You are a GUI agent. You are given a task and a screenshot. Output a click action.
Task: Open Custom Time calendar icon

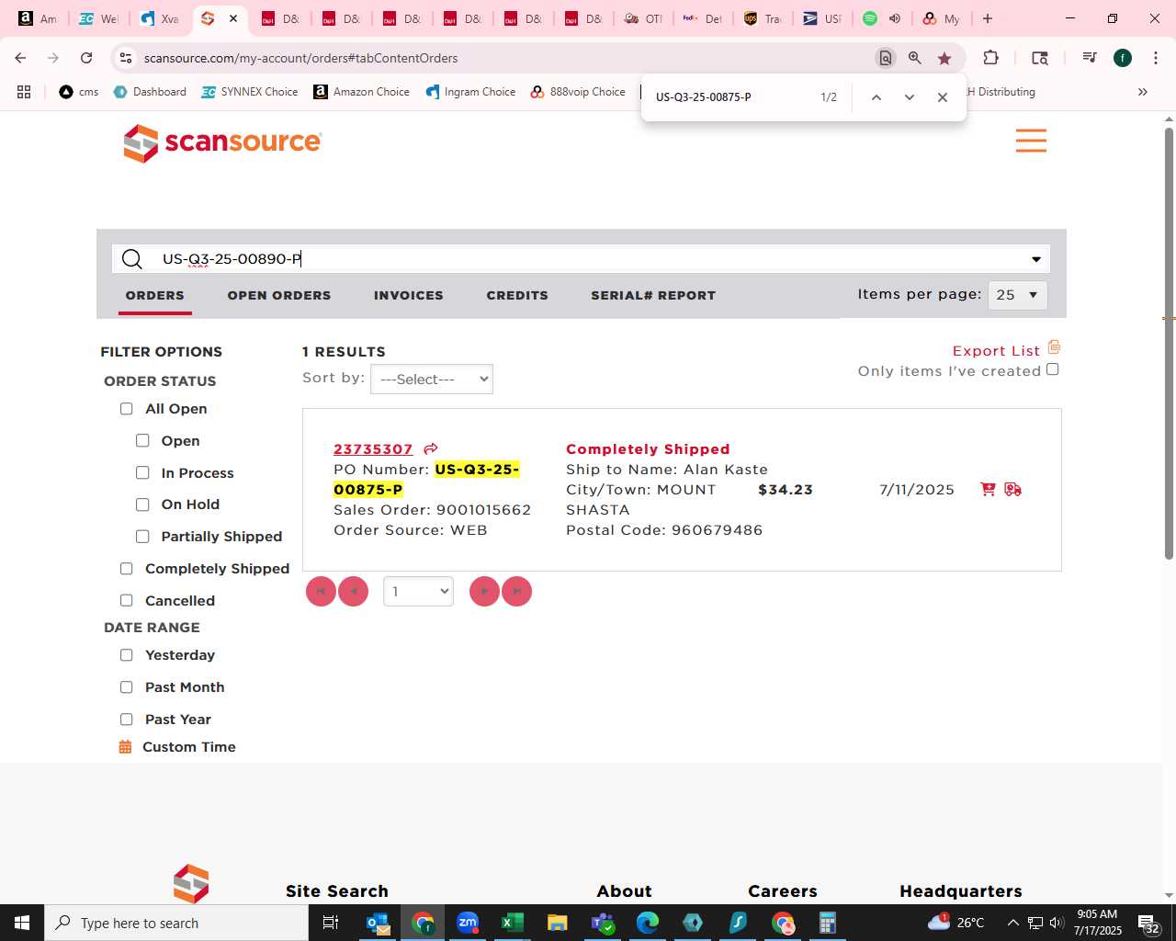(126, 747)
